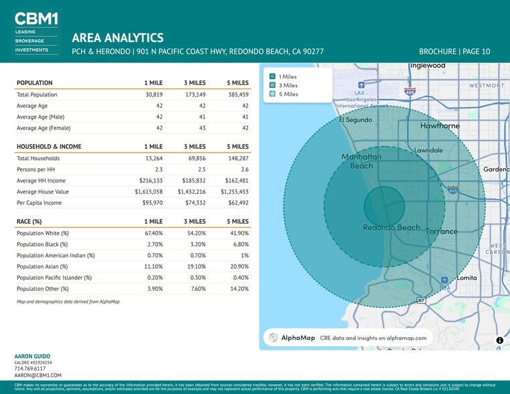Click the INVESTMENTS label under the logo

pos(31,50)
